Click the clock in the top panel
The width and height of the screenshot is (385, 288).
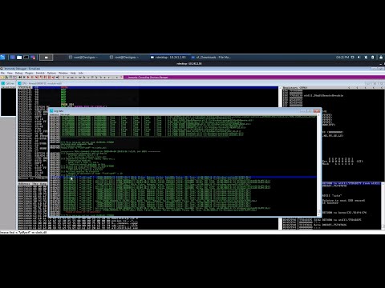point(342,57)
